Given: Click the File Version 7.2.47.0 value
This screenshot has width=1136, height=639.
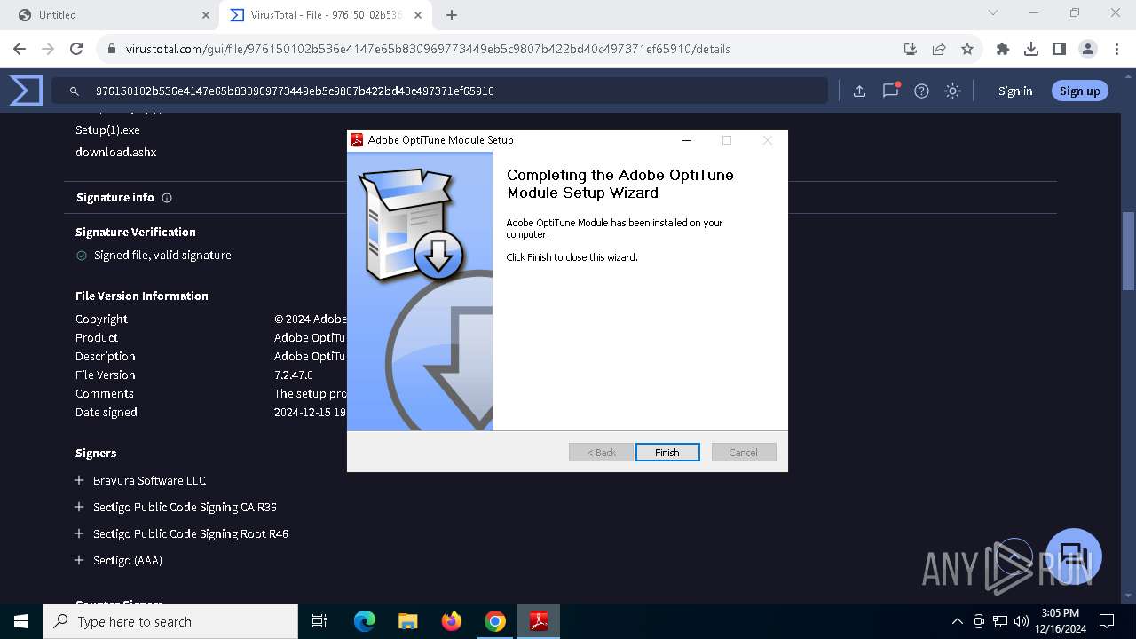Looking at the screenshot, I should [x=294, y=375].
